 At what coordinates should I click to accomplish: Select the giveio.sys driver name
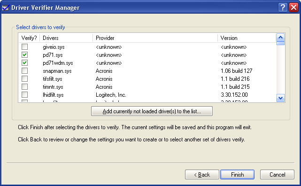click(54, 47)
